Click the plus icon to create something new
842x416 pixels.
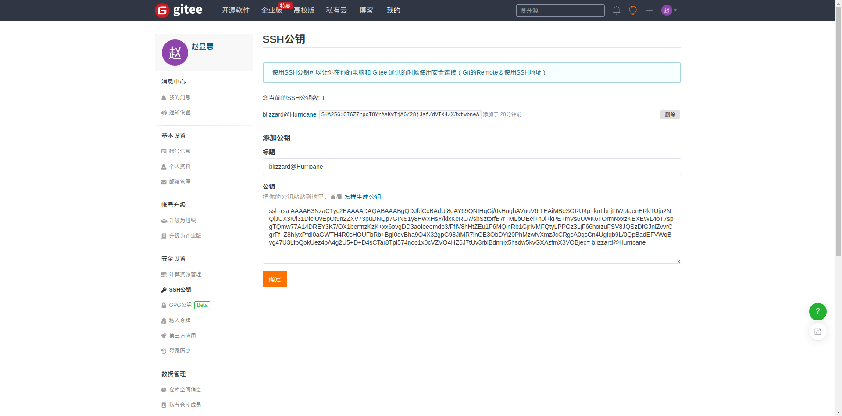tap(649, 10)
